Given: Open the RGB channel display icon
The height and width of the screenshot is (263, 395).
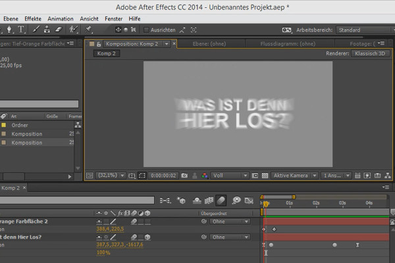Looking at the screenshot, I should coord(205,176).
